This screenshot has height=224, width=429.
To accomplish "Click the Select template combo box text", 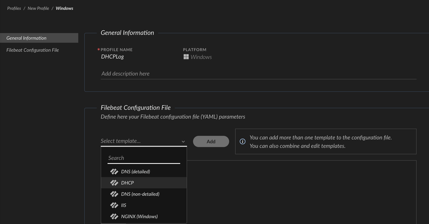I will pyautogui.click(x=121, y=141).
